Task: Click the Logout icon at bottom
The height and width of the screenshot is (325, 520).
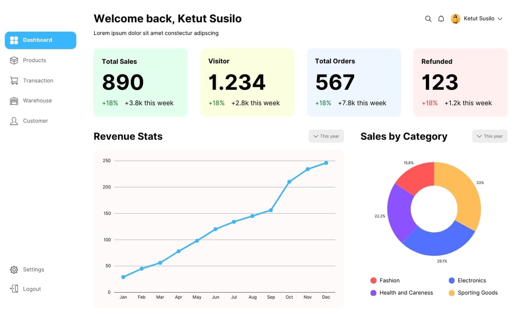Action: pyautogui.click(x=14, y=289)
